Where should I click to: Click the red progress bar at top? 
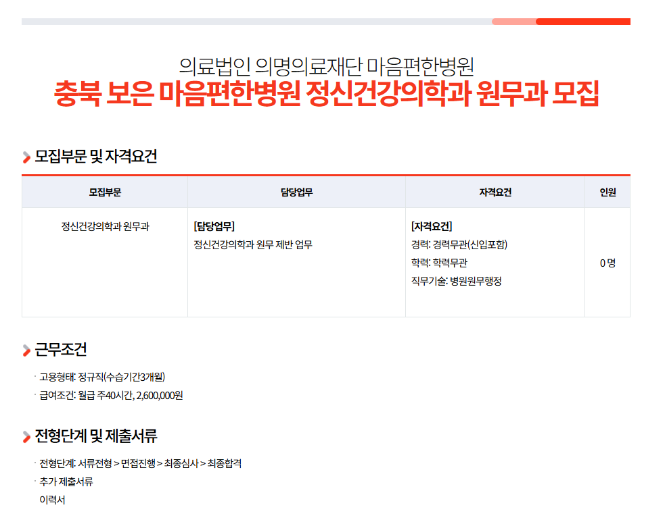(582, 22)
